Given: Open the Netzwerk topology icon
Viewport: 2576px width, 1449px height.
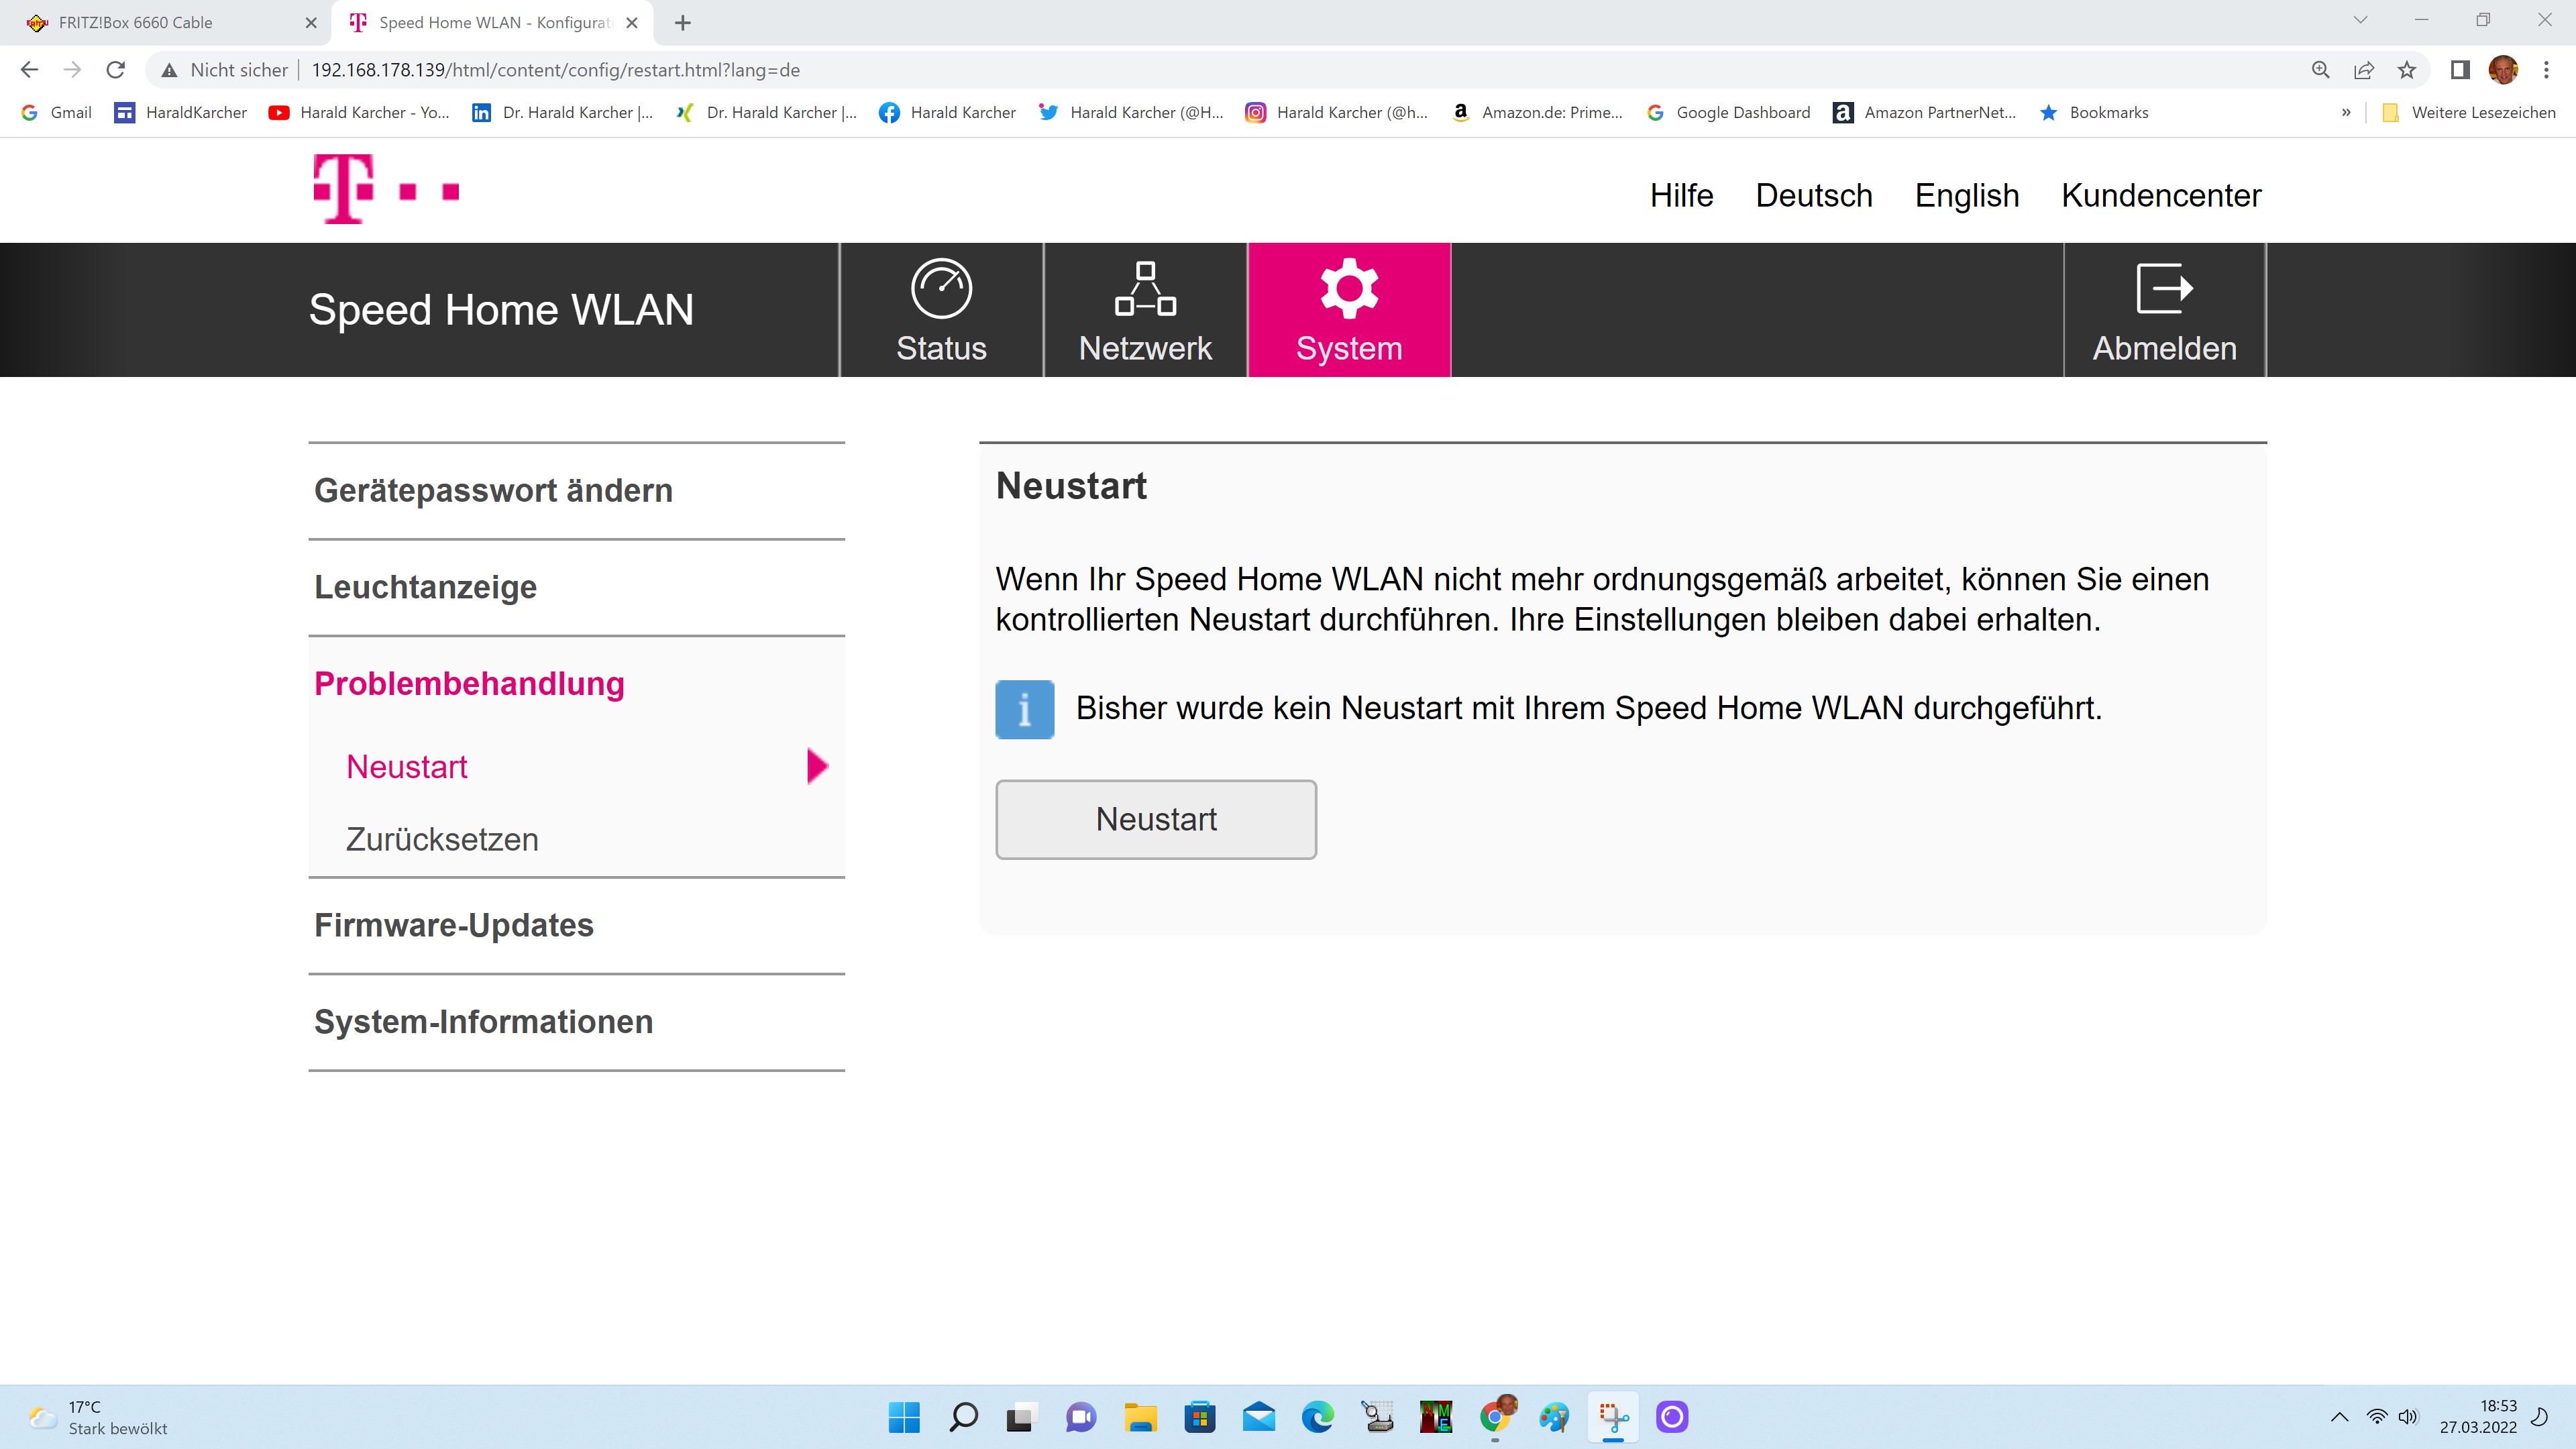Looking at the screenshot, I should 1145,289.
